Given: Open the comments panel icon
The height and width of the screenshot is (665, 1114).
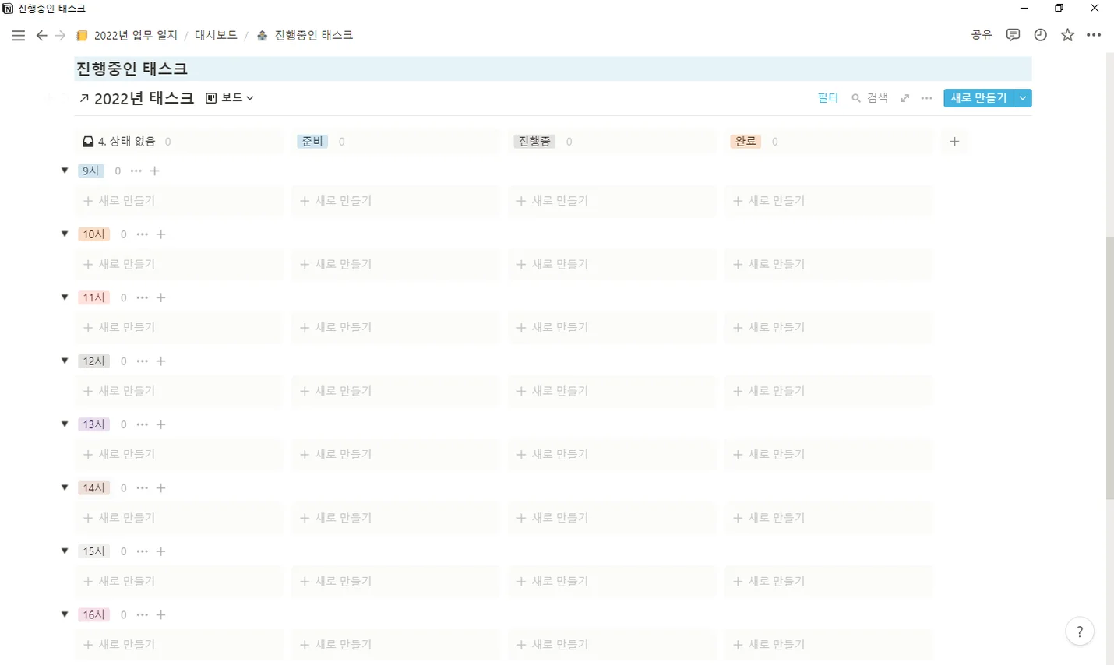Looking at the screenshot, I should tap(1013, 35).
